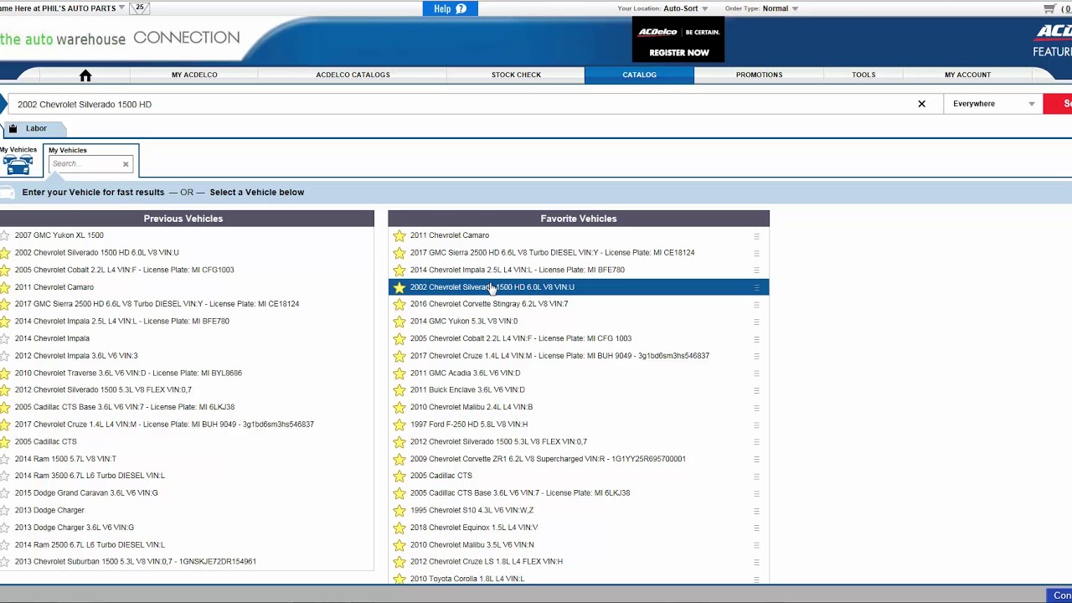
Task: Click star icon for favorite 2002 Chevrolet Silverado 1500 HD
Action: pyautogui.click(x=399, y=287)
